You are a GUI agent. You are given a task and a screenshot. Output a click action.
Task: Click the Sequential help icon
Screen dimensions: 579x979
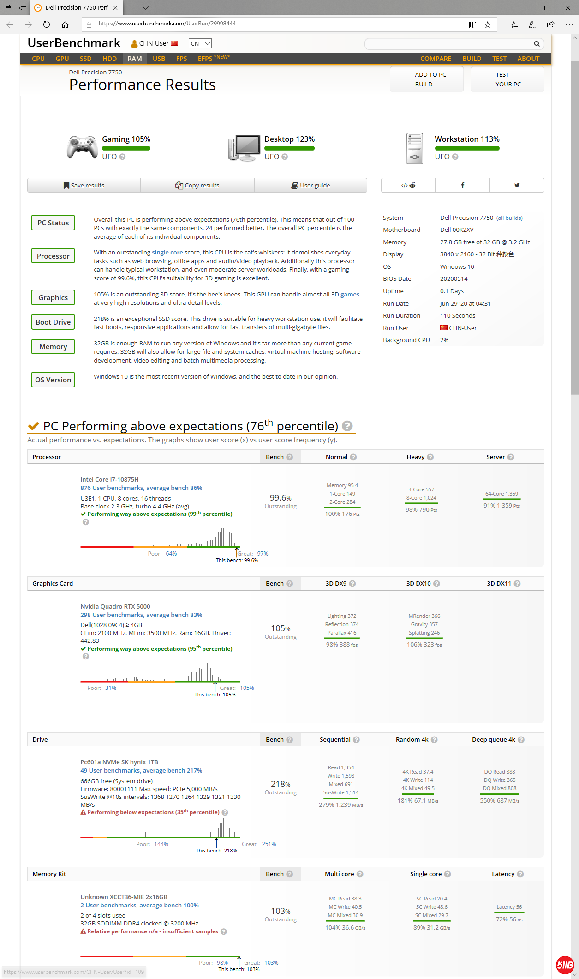(356, 739)
